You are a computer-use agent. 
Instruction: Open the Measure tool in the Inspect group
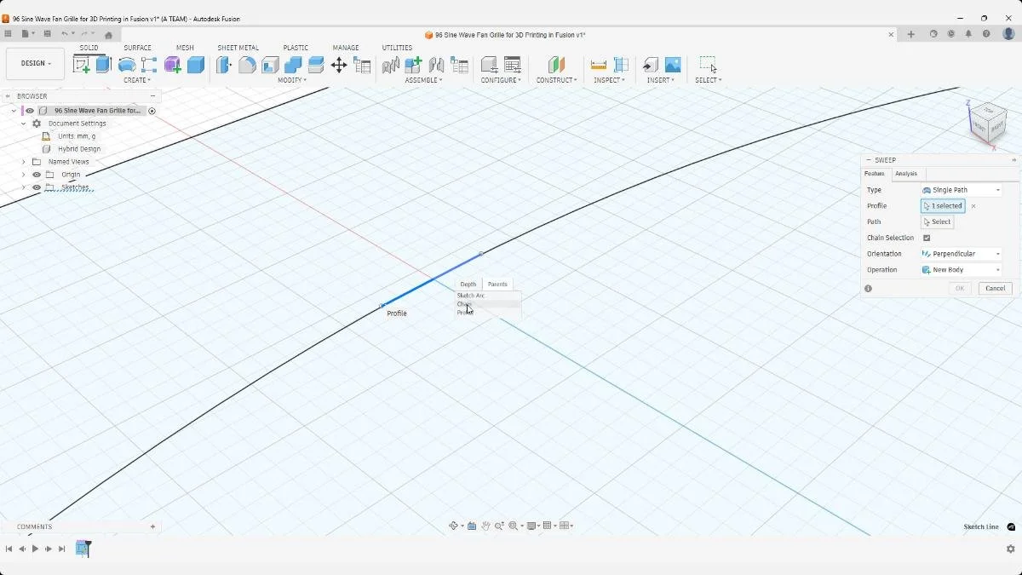597,65
